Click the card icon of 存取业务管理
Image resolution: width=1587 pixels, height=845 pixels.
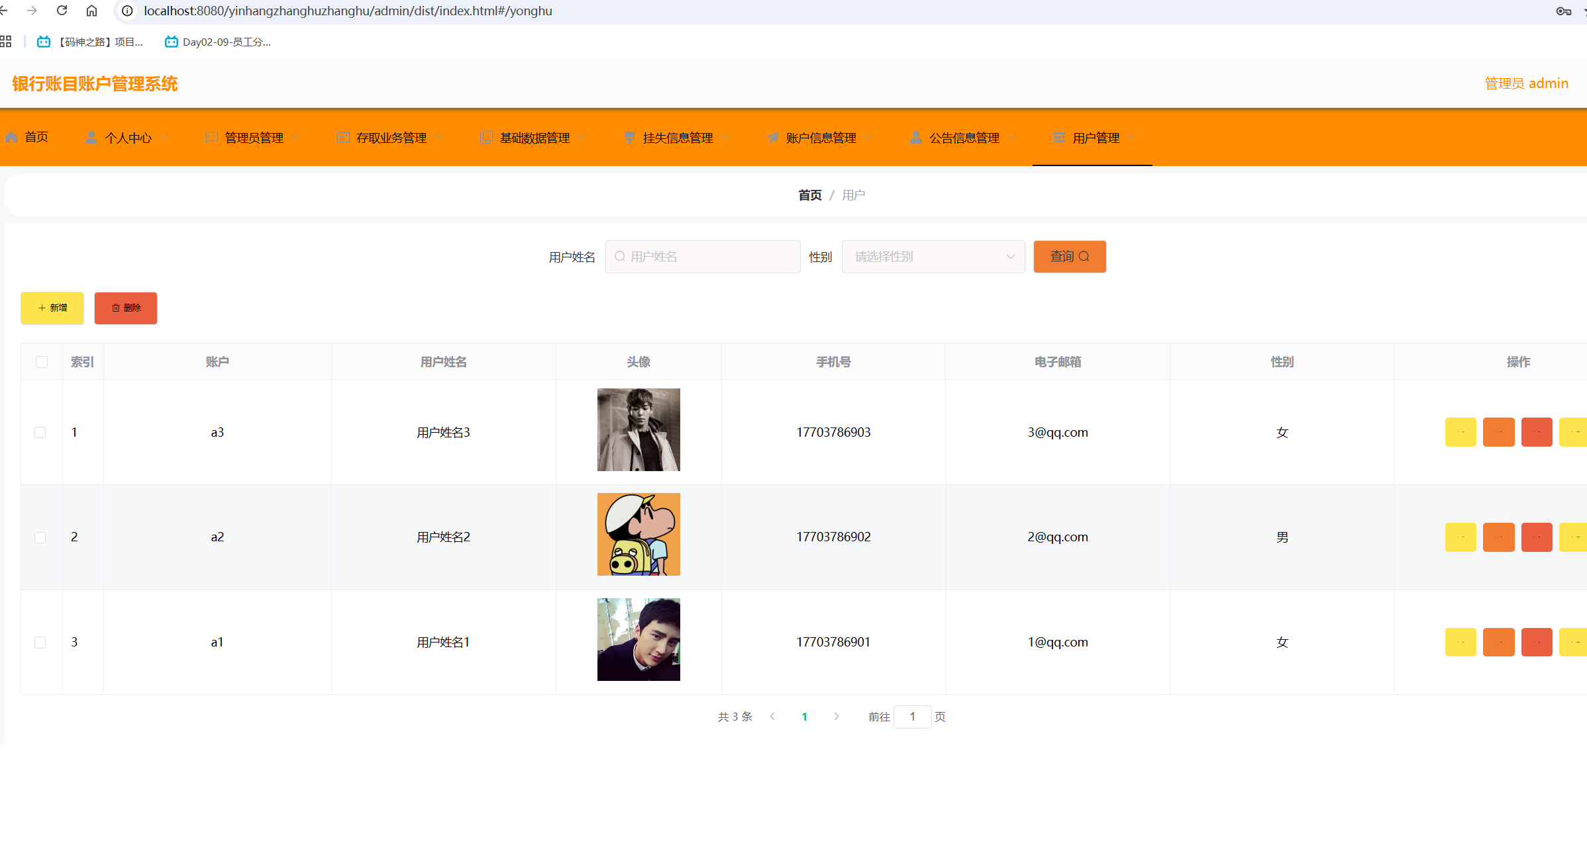point(343,138)
